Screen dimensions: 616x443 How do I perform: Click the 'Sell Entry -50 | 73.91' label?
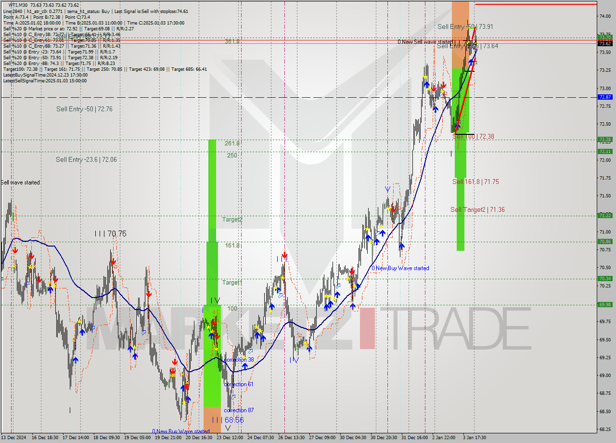point(465,27)
